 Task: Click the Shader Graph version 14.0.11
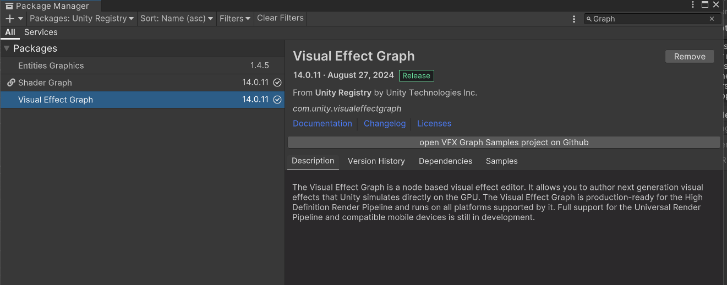point(255,83)
